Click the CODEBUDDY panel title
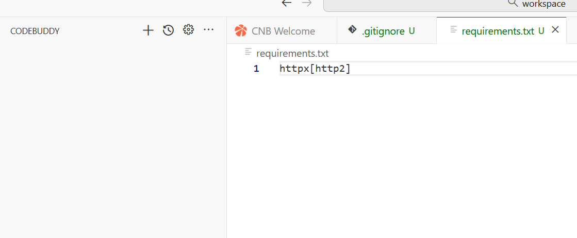The width and height of the screenshot is (577, 238). pos(35,31)
